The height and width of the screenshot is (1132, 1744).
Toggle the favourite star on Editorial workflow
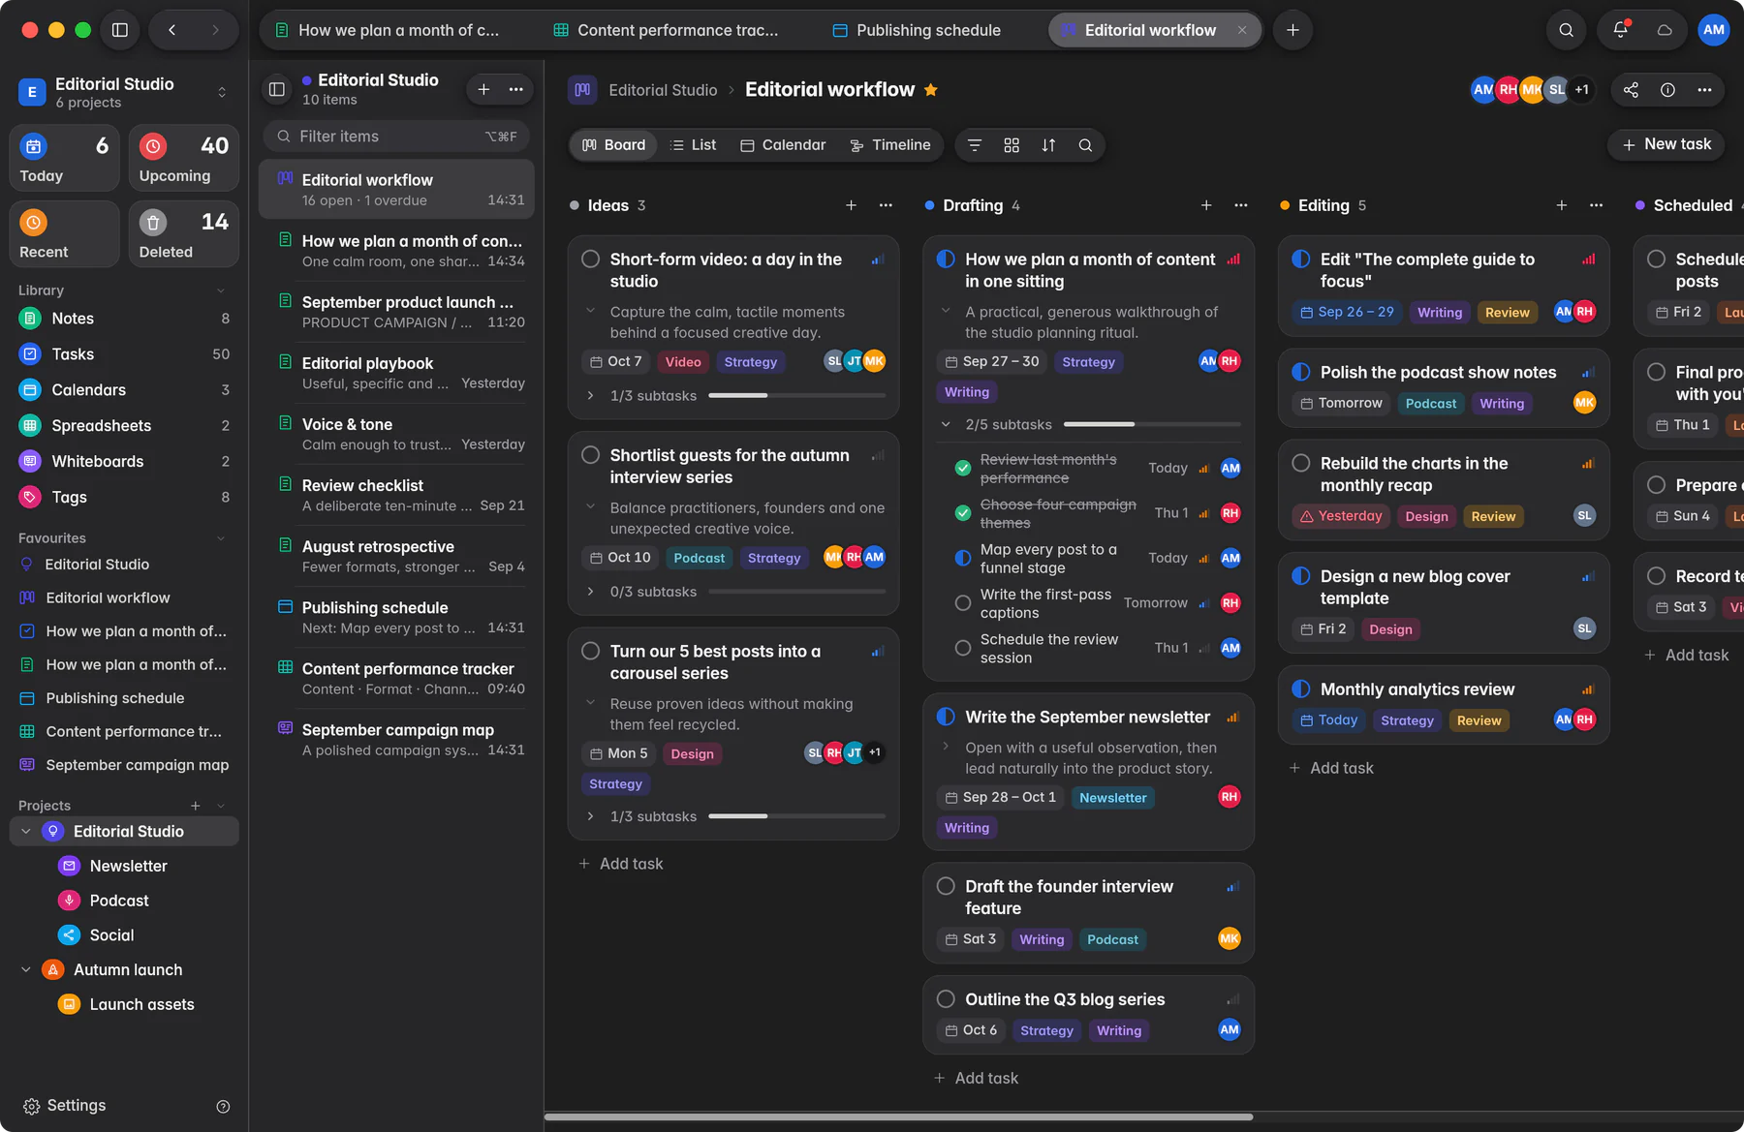point(931,90)
